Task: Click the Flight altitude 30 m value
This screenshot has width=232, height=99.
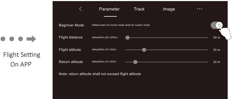Action: tap(217, 50)
